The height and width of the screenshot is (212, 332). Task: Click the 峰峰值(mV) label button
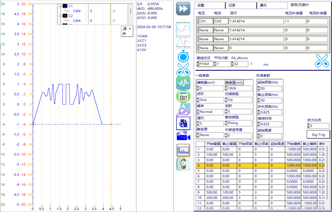coord(234,82)
